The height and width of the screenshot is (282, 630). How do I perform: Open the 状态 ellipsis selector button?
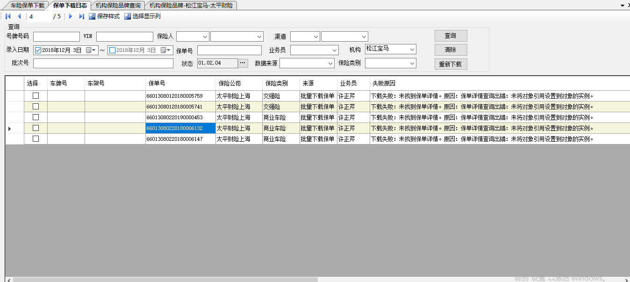click(243, 63)
